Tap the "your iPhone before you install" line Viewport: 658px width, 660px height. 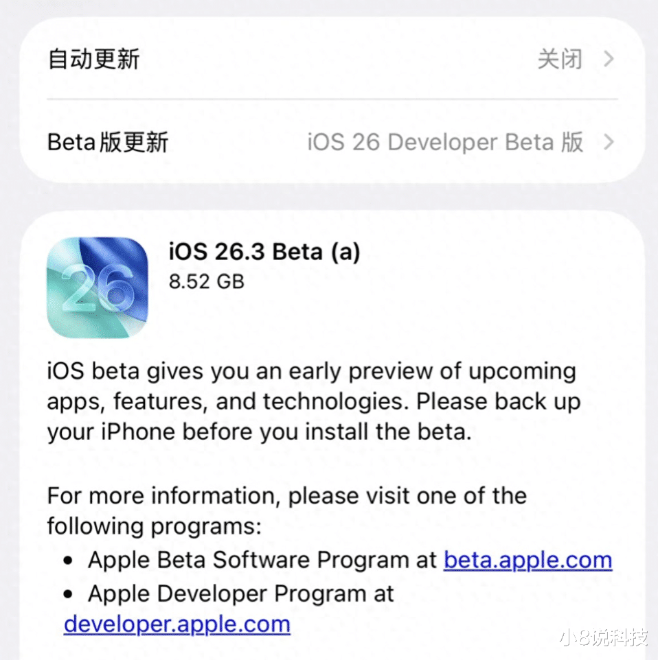[260, 432]
